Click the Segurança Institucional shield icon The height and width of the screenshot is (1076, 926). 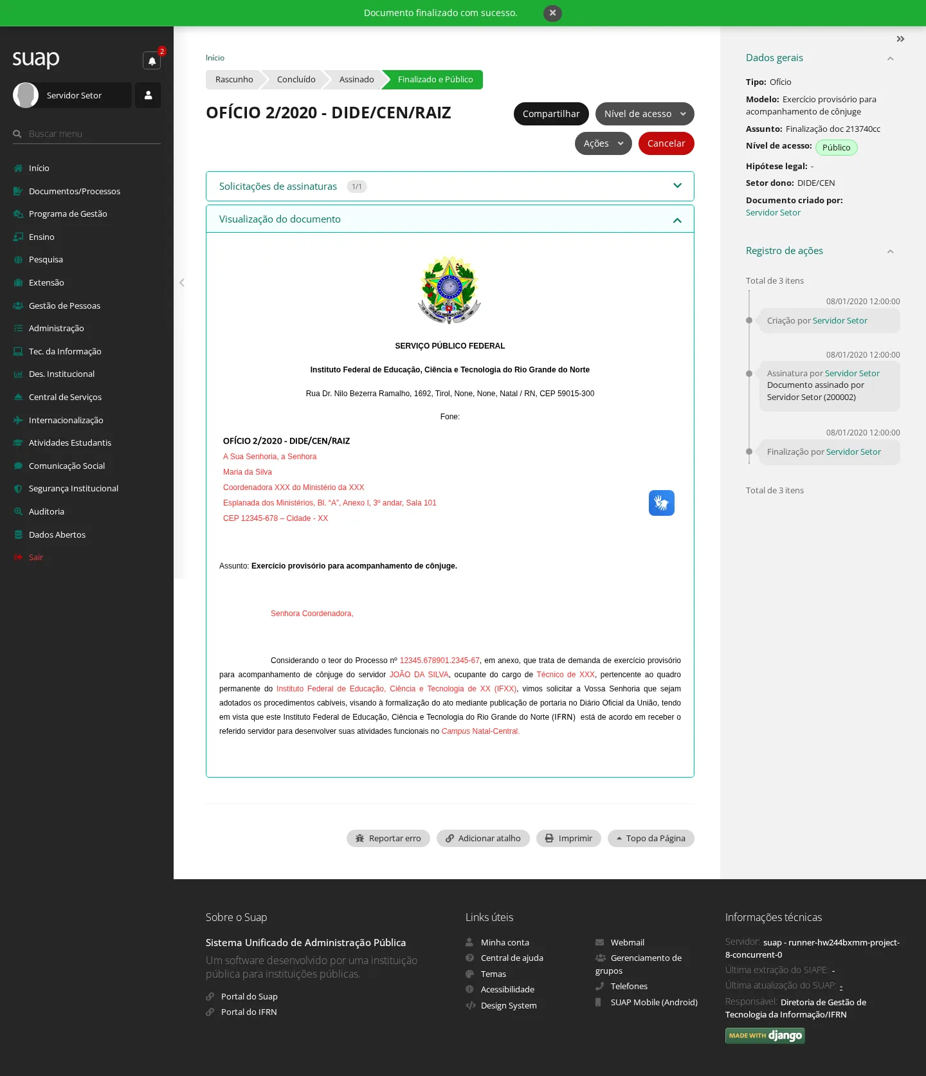tap(18, 488)
